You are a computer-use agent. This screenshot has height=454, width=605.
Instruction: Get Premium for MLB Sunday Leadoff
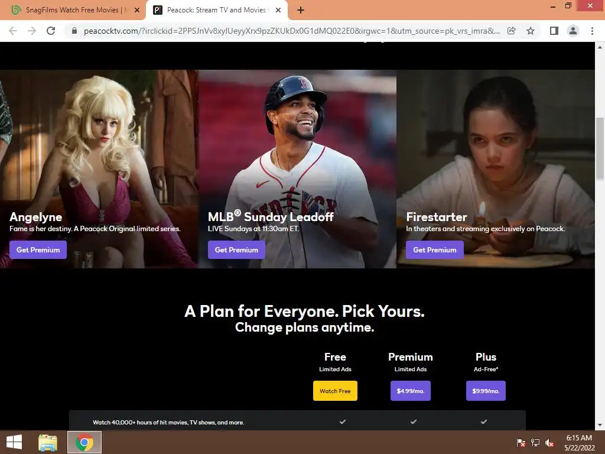[236, 250]
